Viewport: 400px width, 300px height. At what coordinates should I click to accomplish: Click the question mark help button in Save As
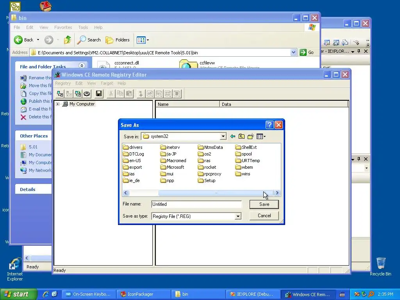pyautogui.click(x=270, y=125)
